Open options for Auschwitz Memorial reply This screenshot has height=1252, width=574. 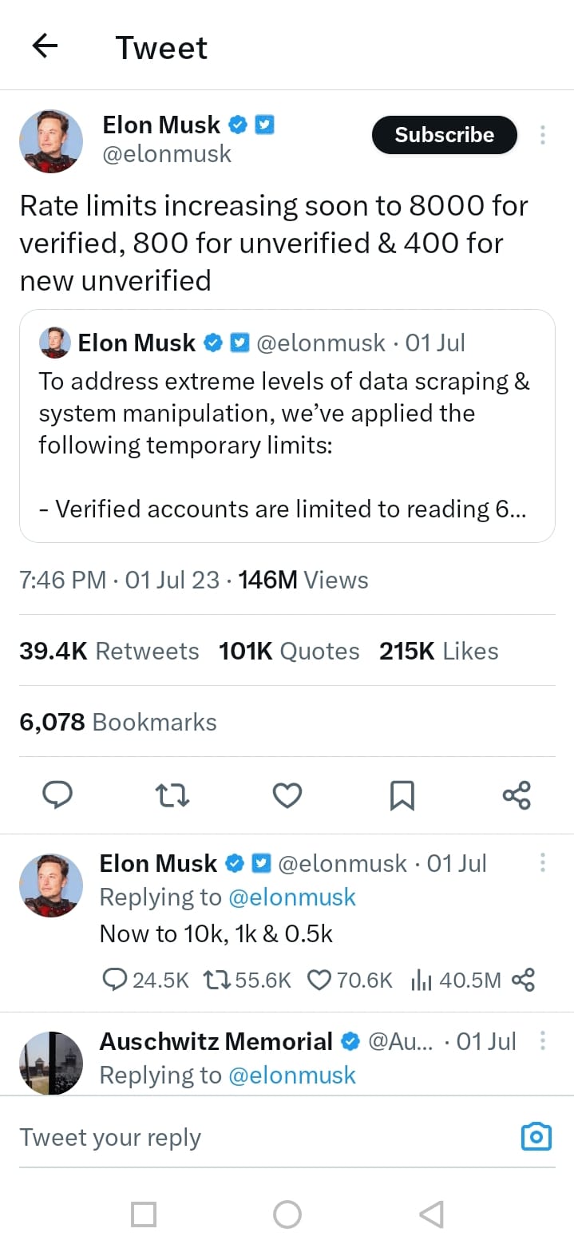pos(543,1040)
